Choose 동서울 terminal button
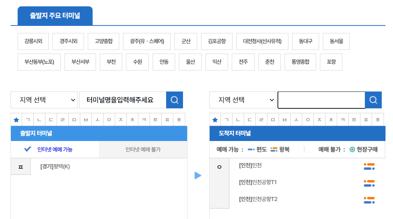 [x=336, y=41]
